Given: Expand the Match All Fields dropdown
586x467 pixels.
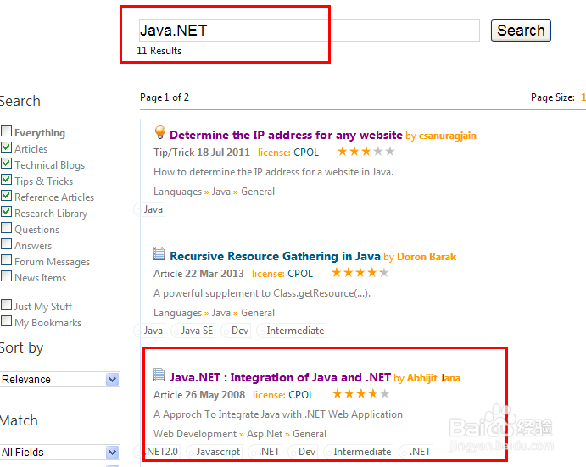Looking at the screenshot, I should (59, 453).
